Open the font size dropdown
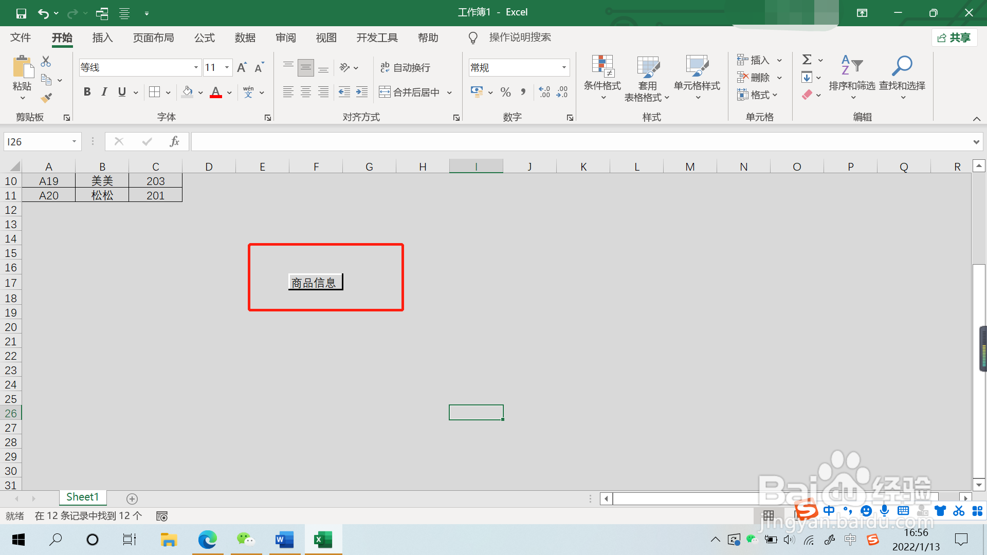Screen dimensions: 987x555 click(x=227, y=68)
